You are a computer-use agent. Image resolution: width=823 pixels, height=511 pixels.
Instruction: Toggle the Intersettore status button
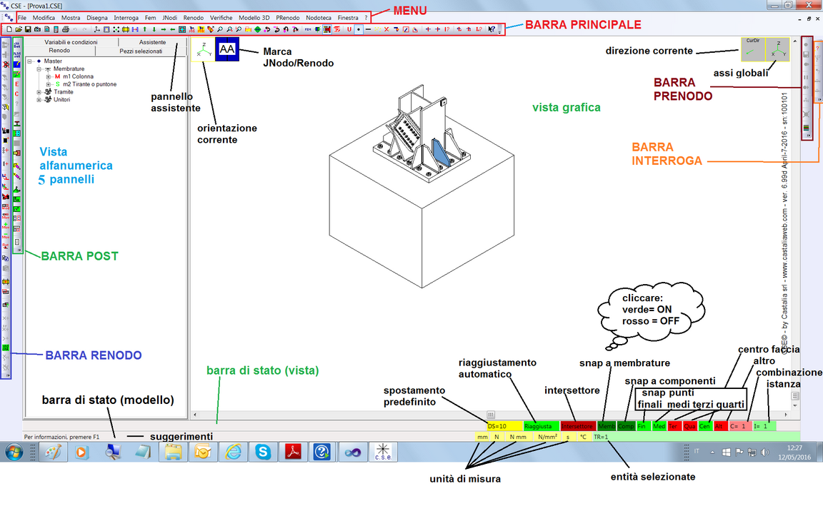tap(577, 426)
